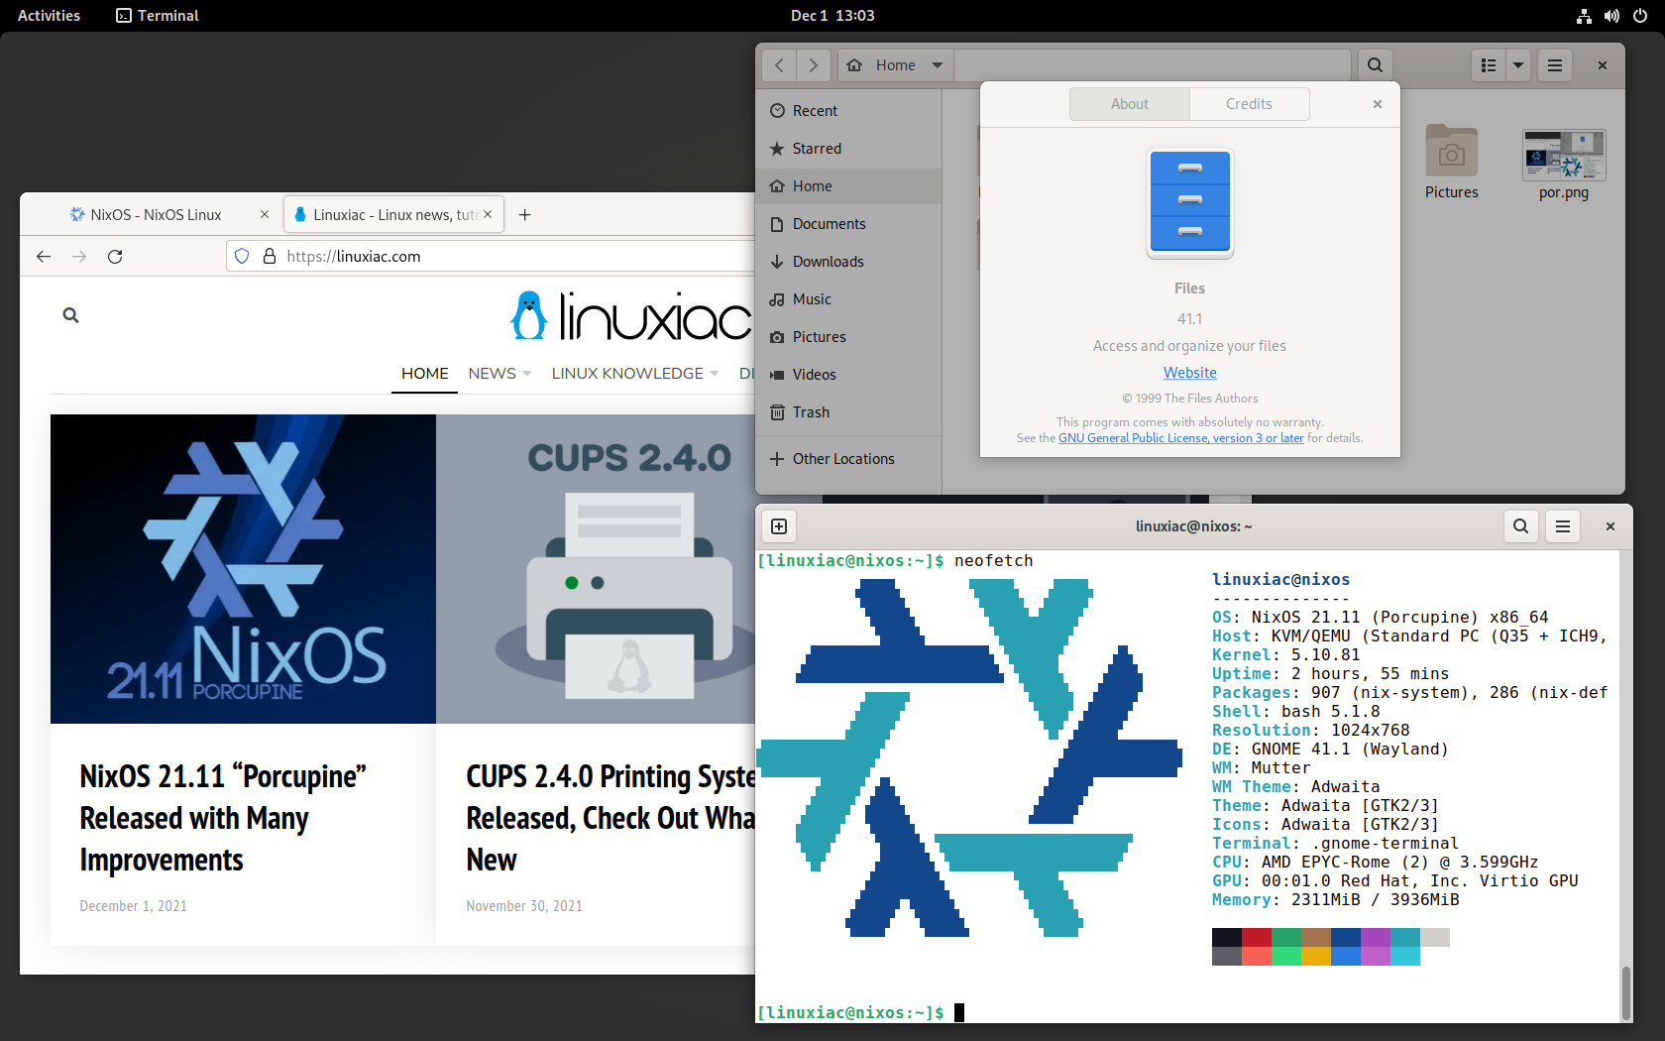Close the Linuxiac browser tab

coord(488,214)
